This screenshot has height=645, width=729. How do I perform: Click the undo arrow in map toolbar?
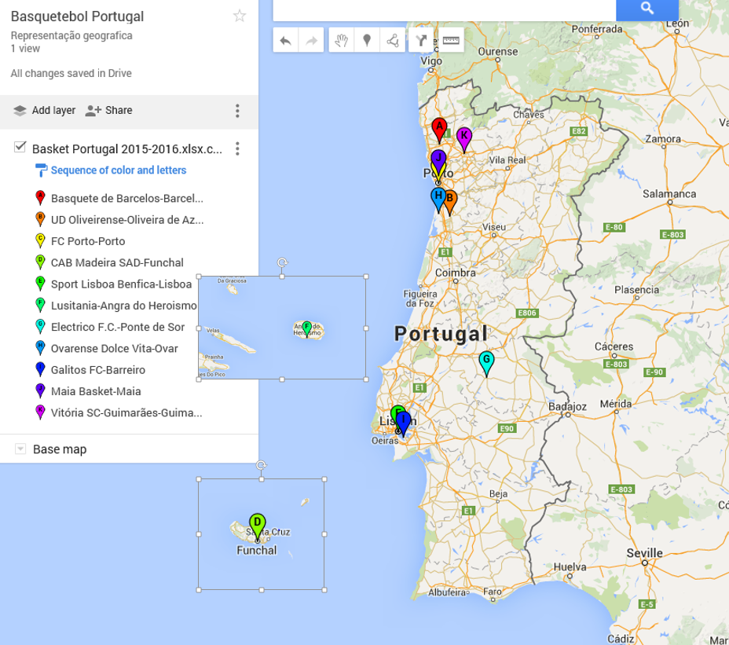click(x=285, y=41)
